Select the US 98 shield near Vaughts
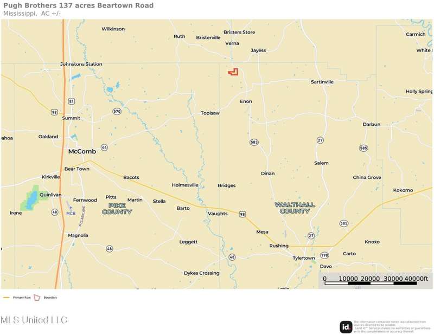Screen dimensions: 434x335 coord(242,214)
